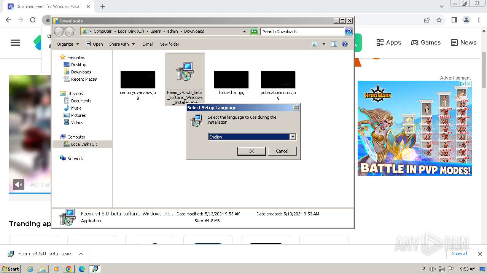Screen dimensions: 487x274
Task: Create a New folder in Downloads
Action: (169, 44)
